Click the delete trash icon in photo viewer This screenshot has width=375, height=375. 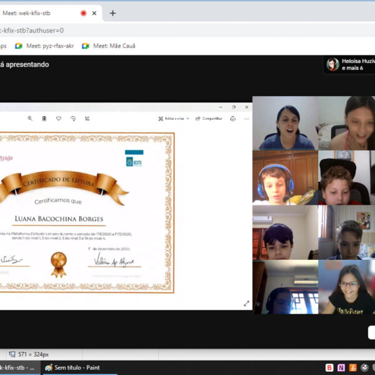point(44,118)
